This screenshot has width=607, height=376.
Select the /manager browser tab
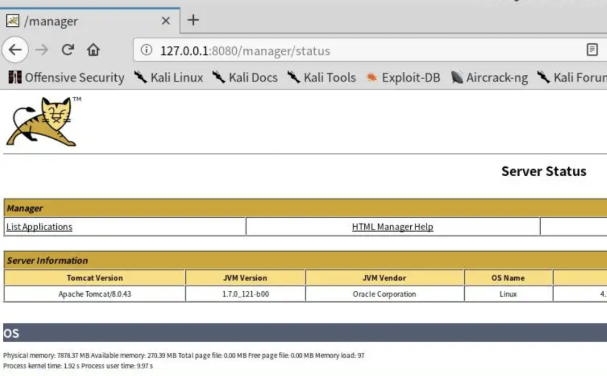pos(79,21)
